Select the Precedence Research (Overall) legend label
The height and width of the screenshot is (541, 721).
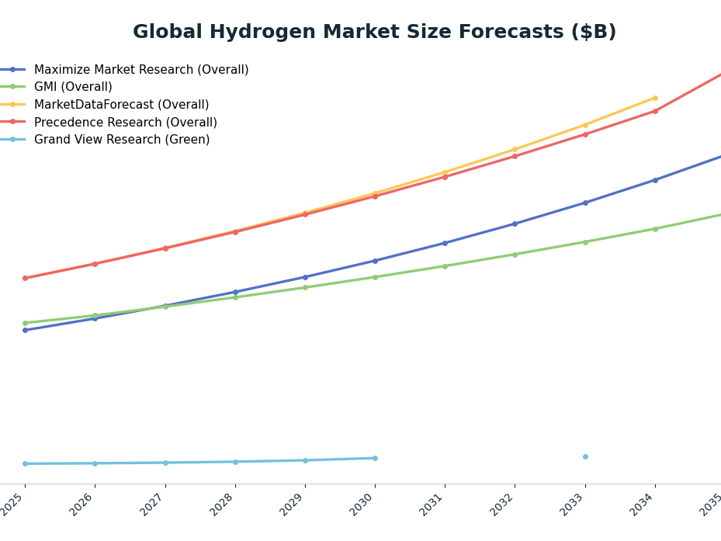coord(126,122)
